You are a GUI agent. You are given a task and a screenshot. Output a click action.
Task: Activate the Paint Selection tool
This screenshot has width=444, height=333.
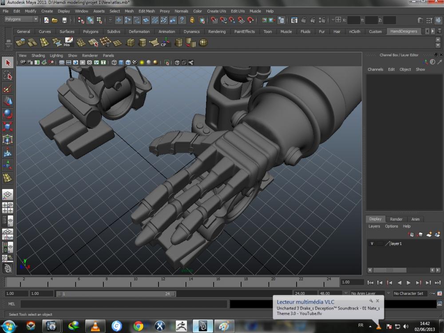point(8,89)
